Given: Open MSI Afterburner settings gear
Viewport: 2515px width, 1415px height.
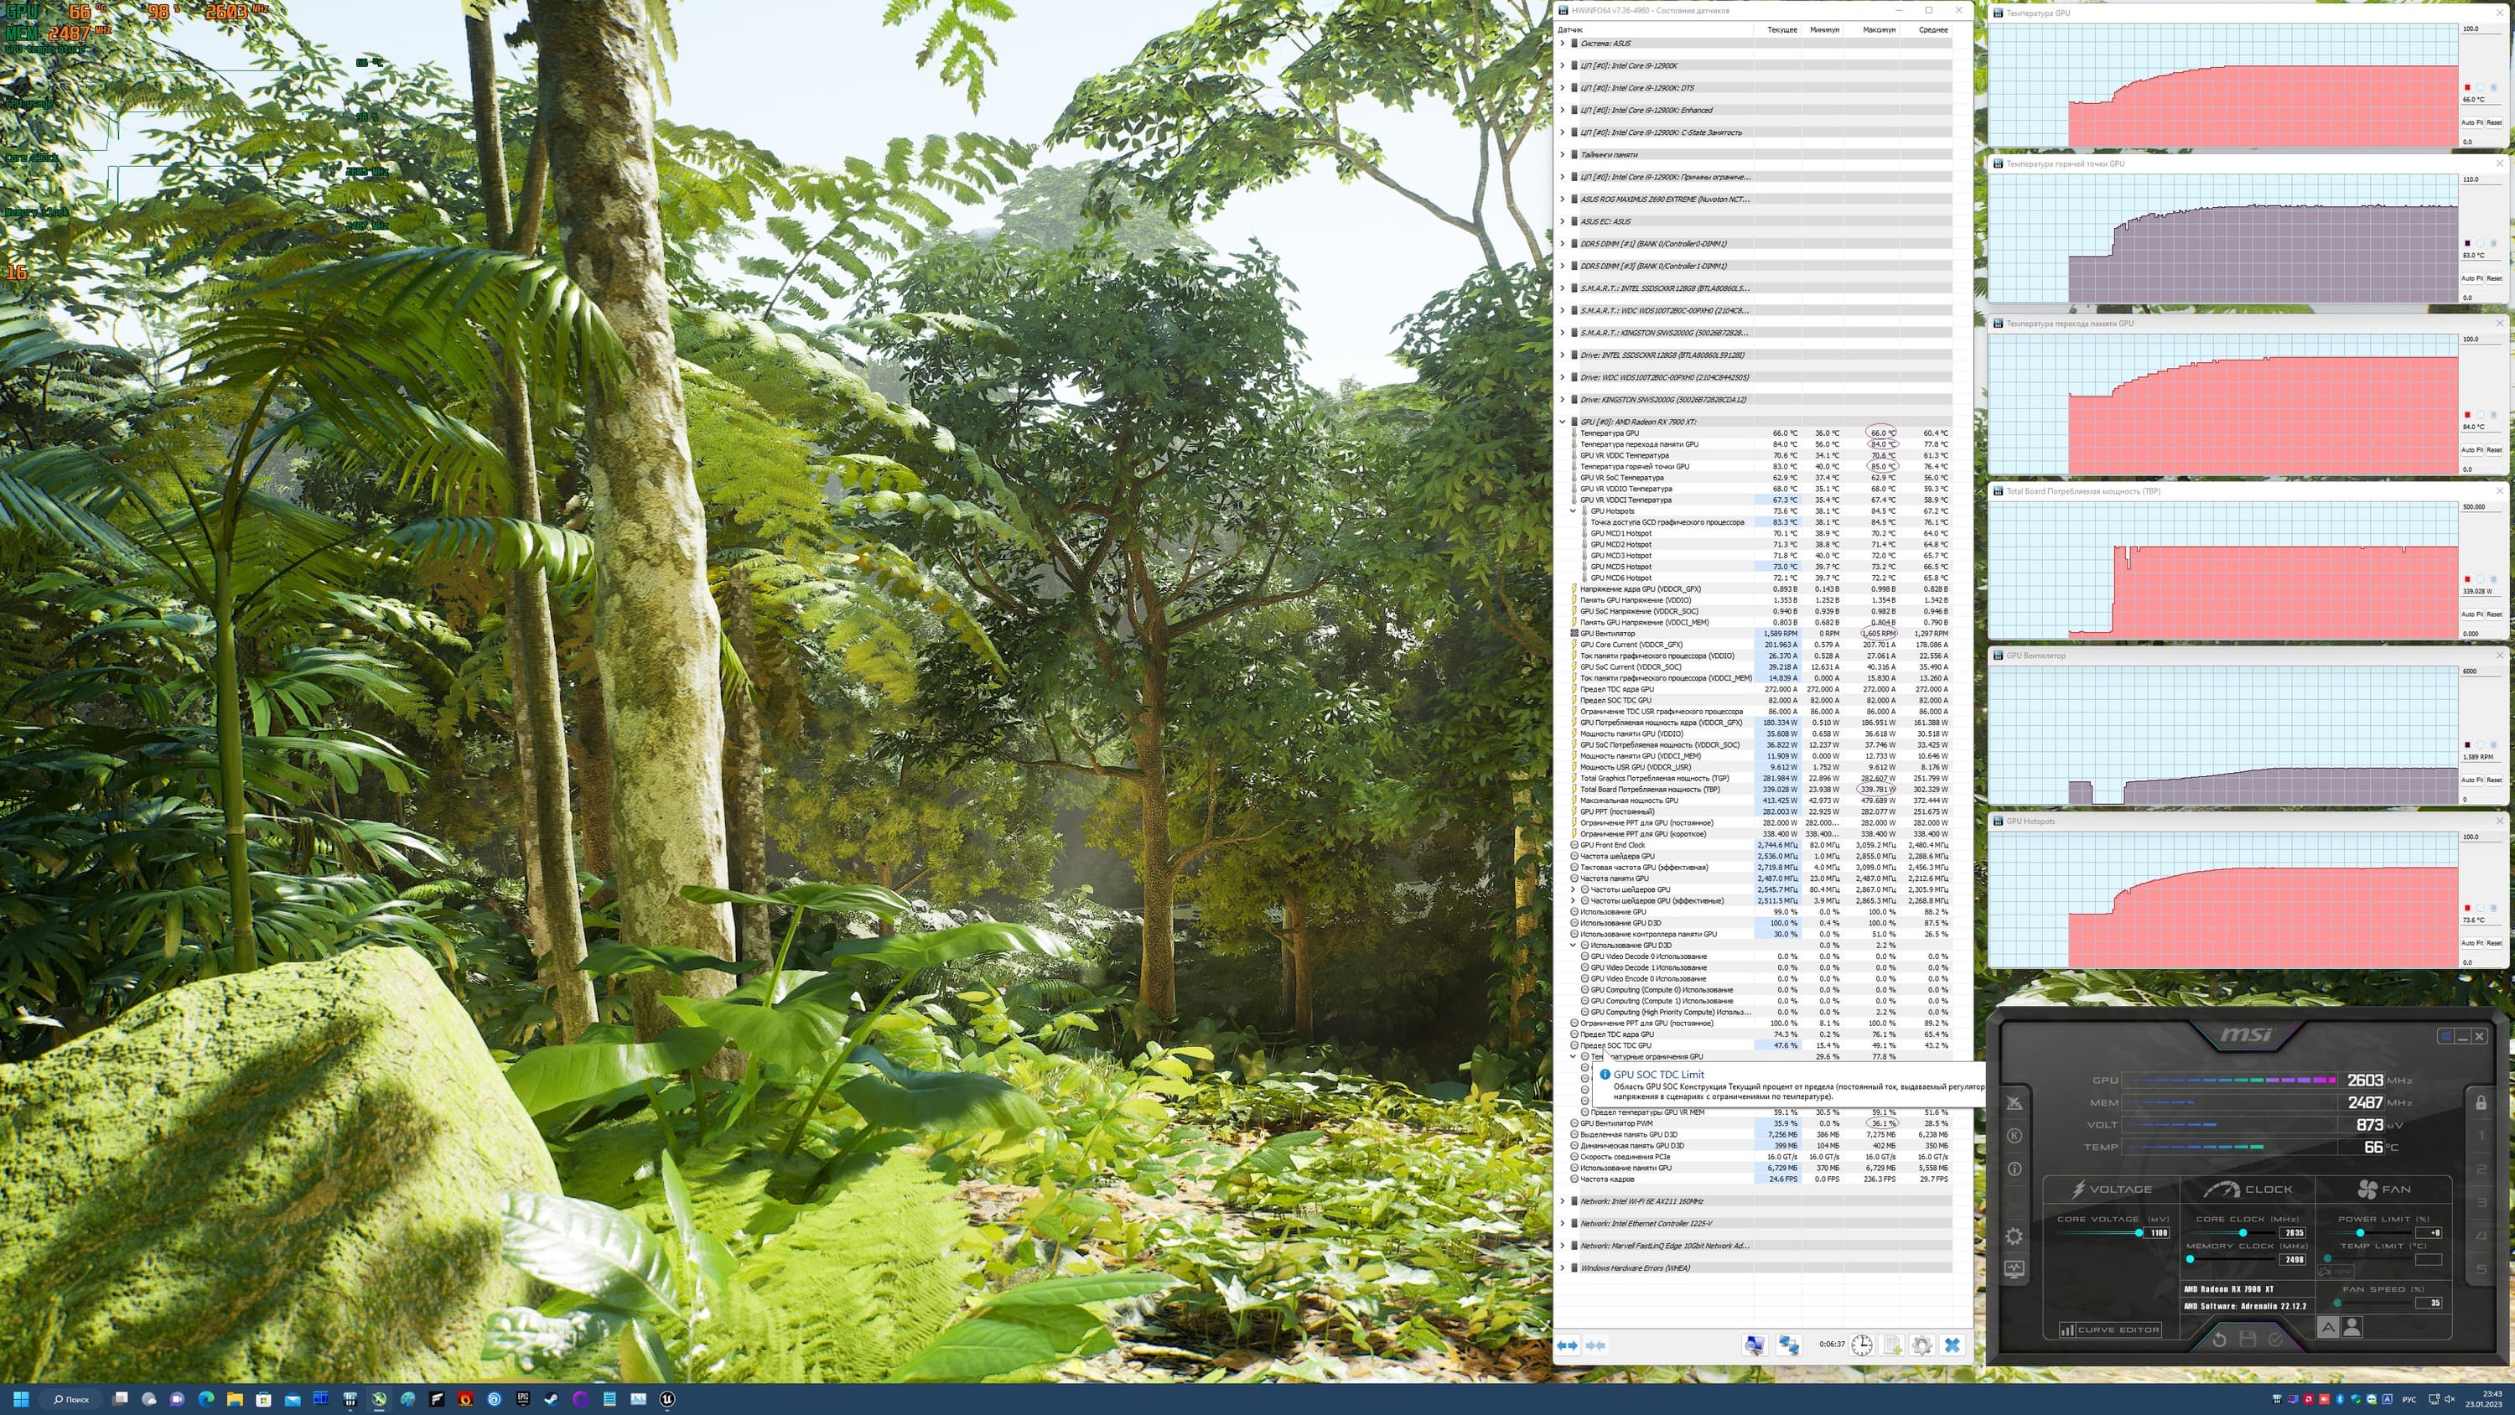Looking at the screenshot, I should coord(2015,1236).
